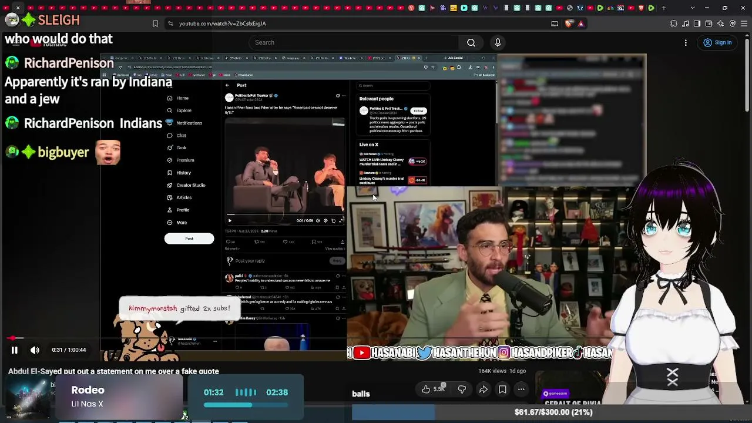The width and height of the screenshot is (752, 423).
Task: Toggle the browser sidebar panel
Action: coord(697,23)
